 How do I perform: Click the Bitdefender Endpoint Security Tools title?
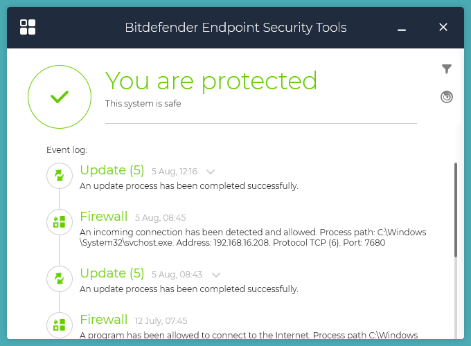235,28
